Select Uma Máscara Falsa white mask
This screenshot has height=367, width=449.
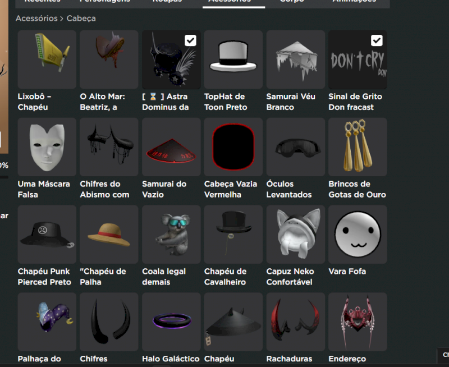tap(47, 147)
